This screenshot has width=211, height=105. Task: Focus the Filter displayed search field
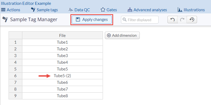(x=140, y=20)
